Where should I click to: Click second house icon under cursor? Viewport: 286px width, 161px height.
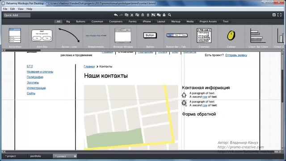[184, 102]
